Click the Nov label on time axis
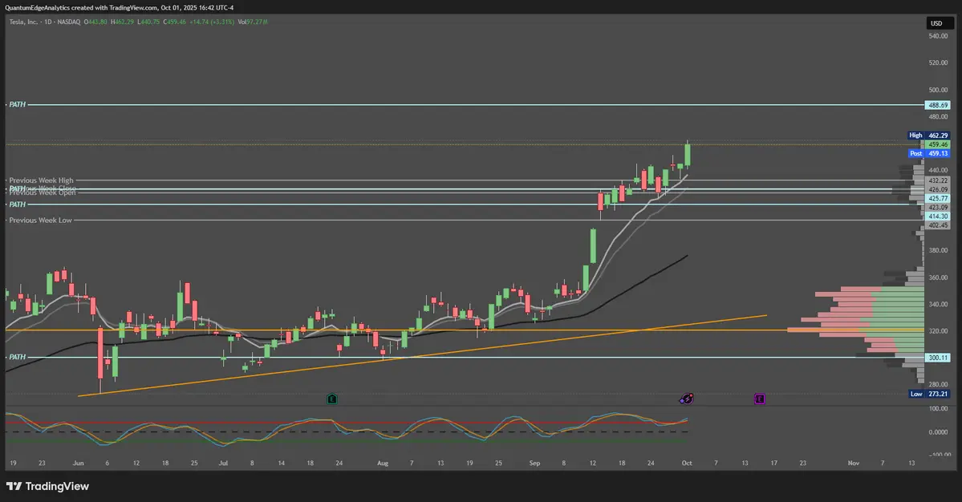Image resolution: width=962 pixels, height=502 pixels. (x=854, y=463)
